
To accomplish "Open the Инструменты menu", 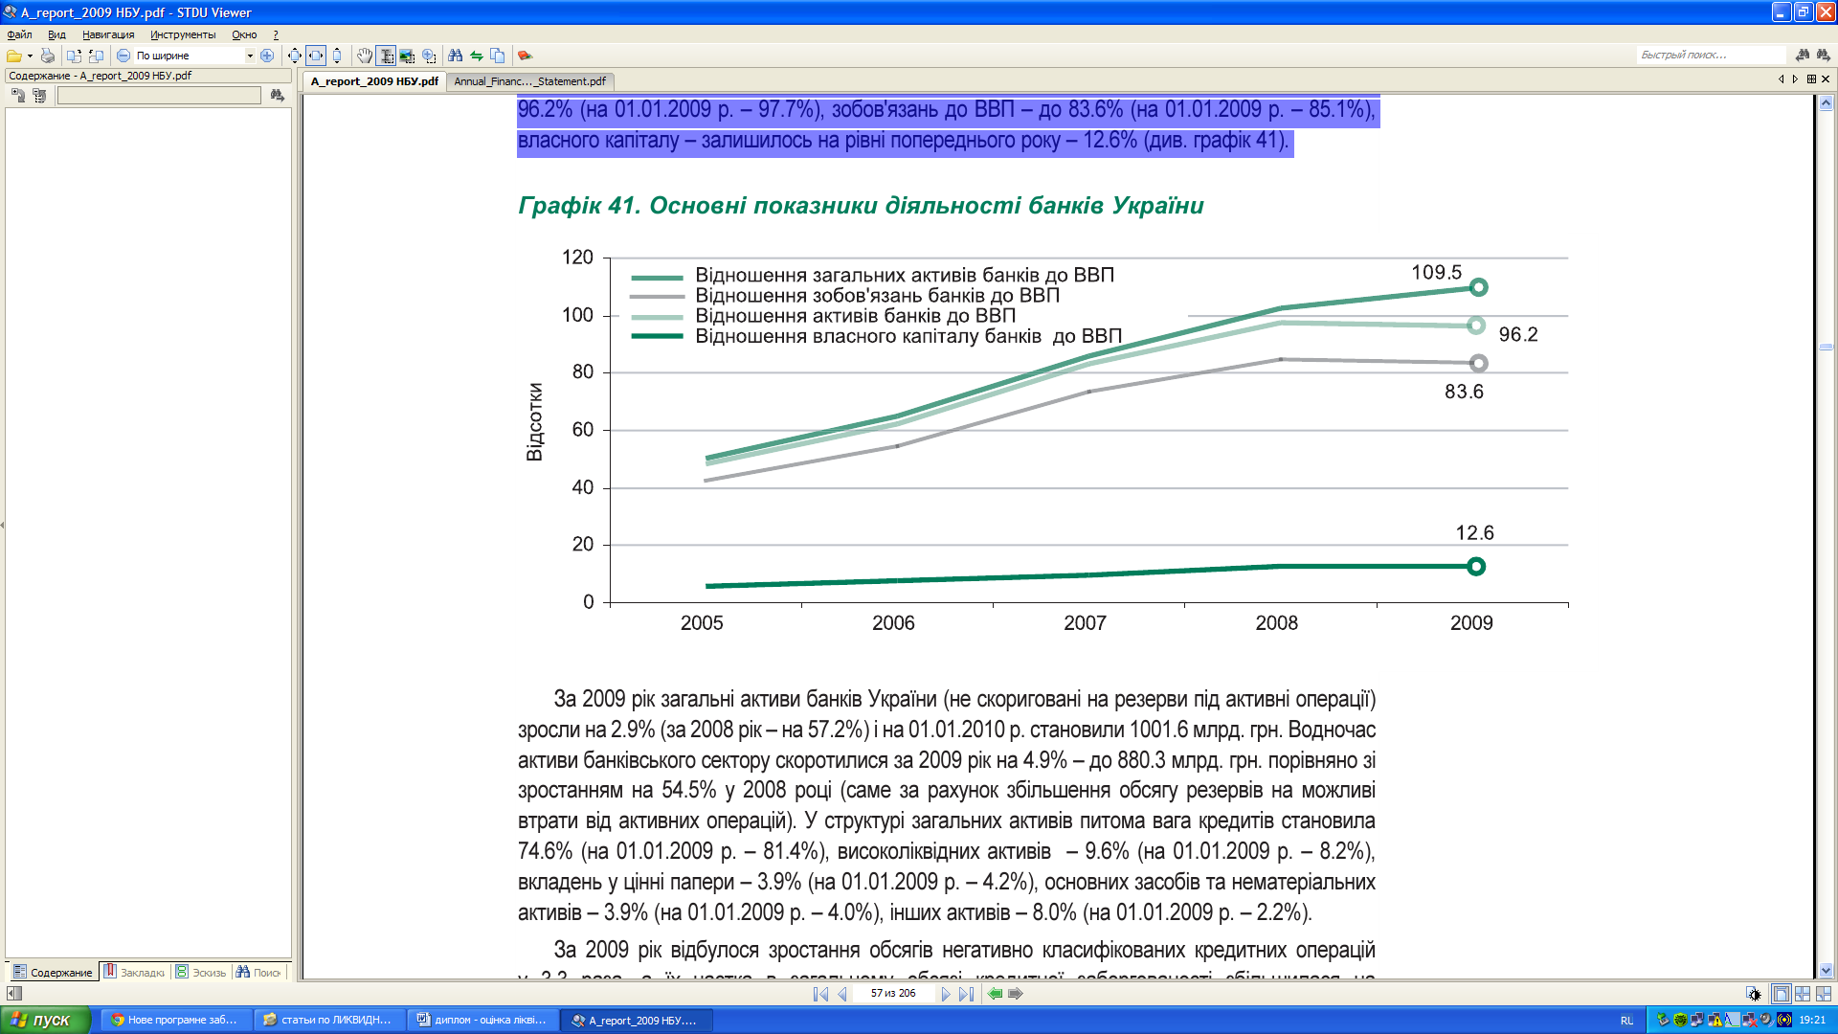I will point(183,34).
